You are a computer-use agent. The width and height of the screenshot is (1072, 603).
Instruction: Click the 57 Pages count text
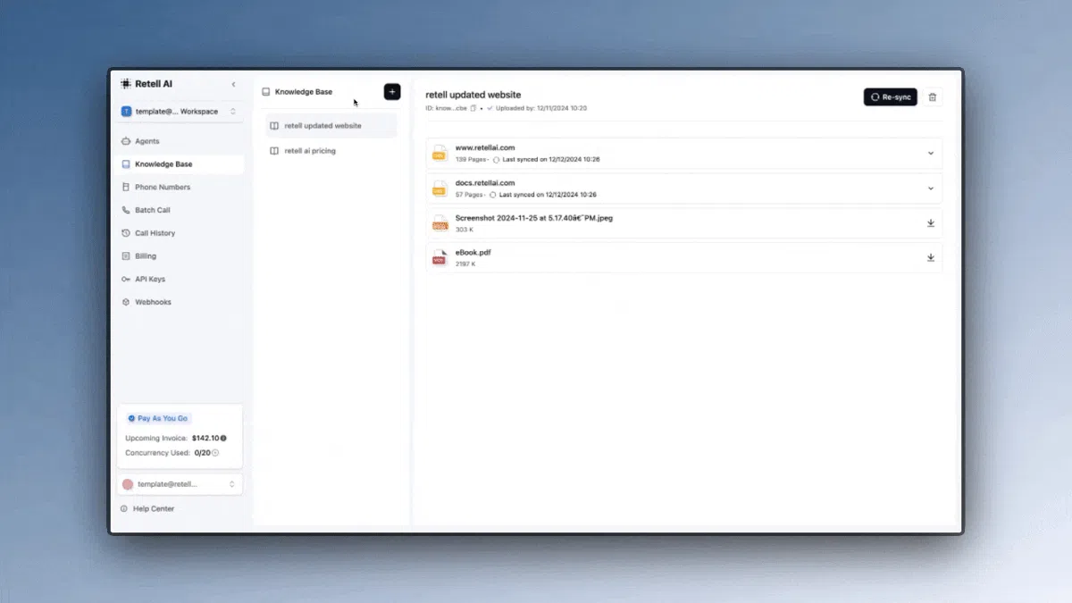click(468, 194)
